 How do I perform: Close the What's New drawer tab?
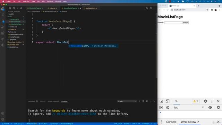point(198,122)
